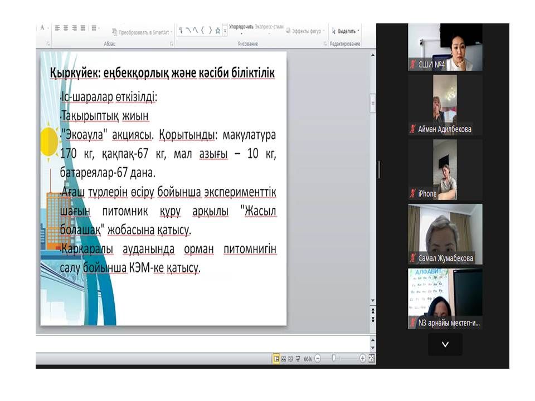Image resolution: width=535 pixels, height=401 pixels.
Task: Fit slide to current window
Action: pyautogui.click(x=372, y=359)
